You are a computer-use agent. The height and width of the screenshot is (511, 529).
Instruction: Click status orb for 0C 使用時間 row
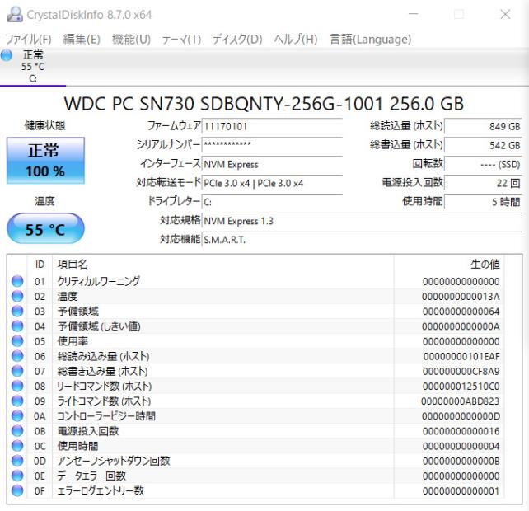coord(17,446)
